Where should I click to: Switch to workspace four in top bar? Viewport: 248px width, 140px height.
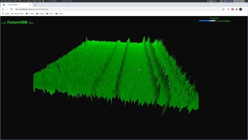click(x=15, y=1)
